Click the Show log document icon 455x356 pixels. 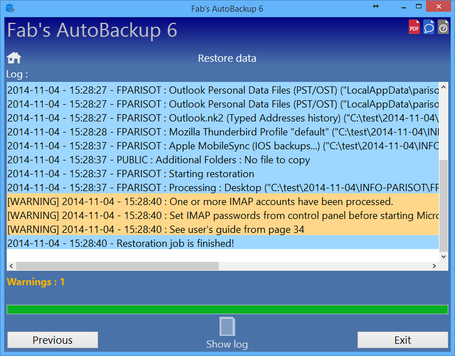226,326
